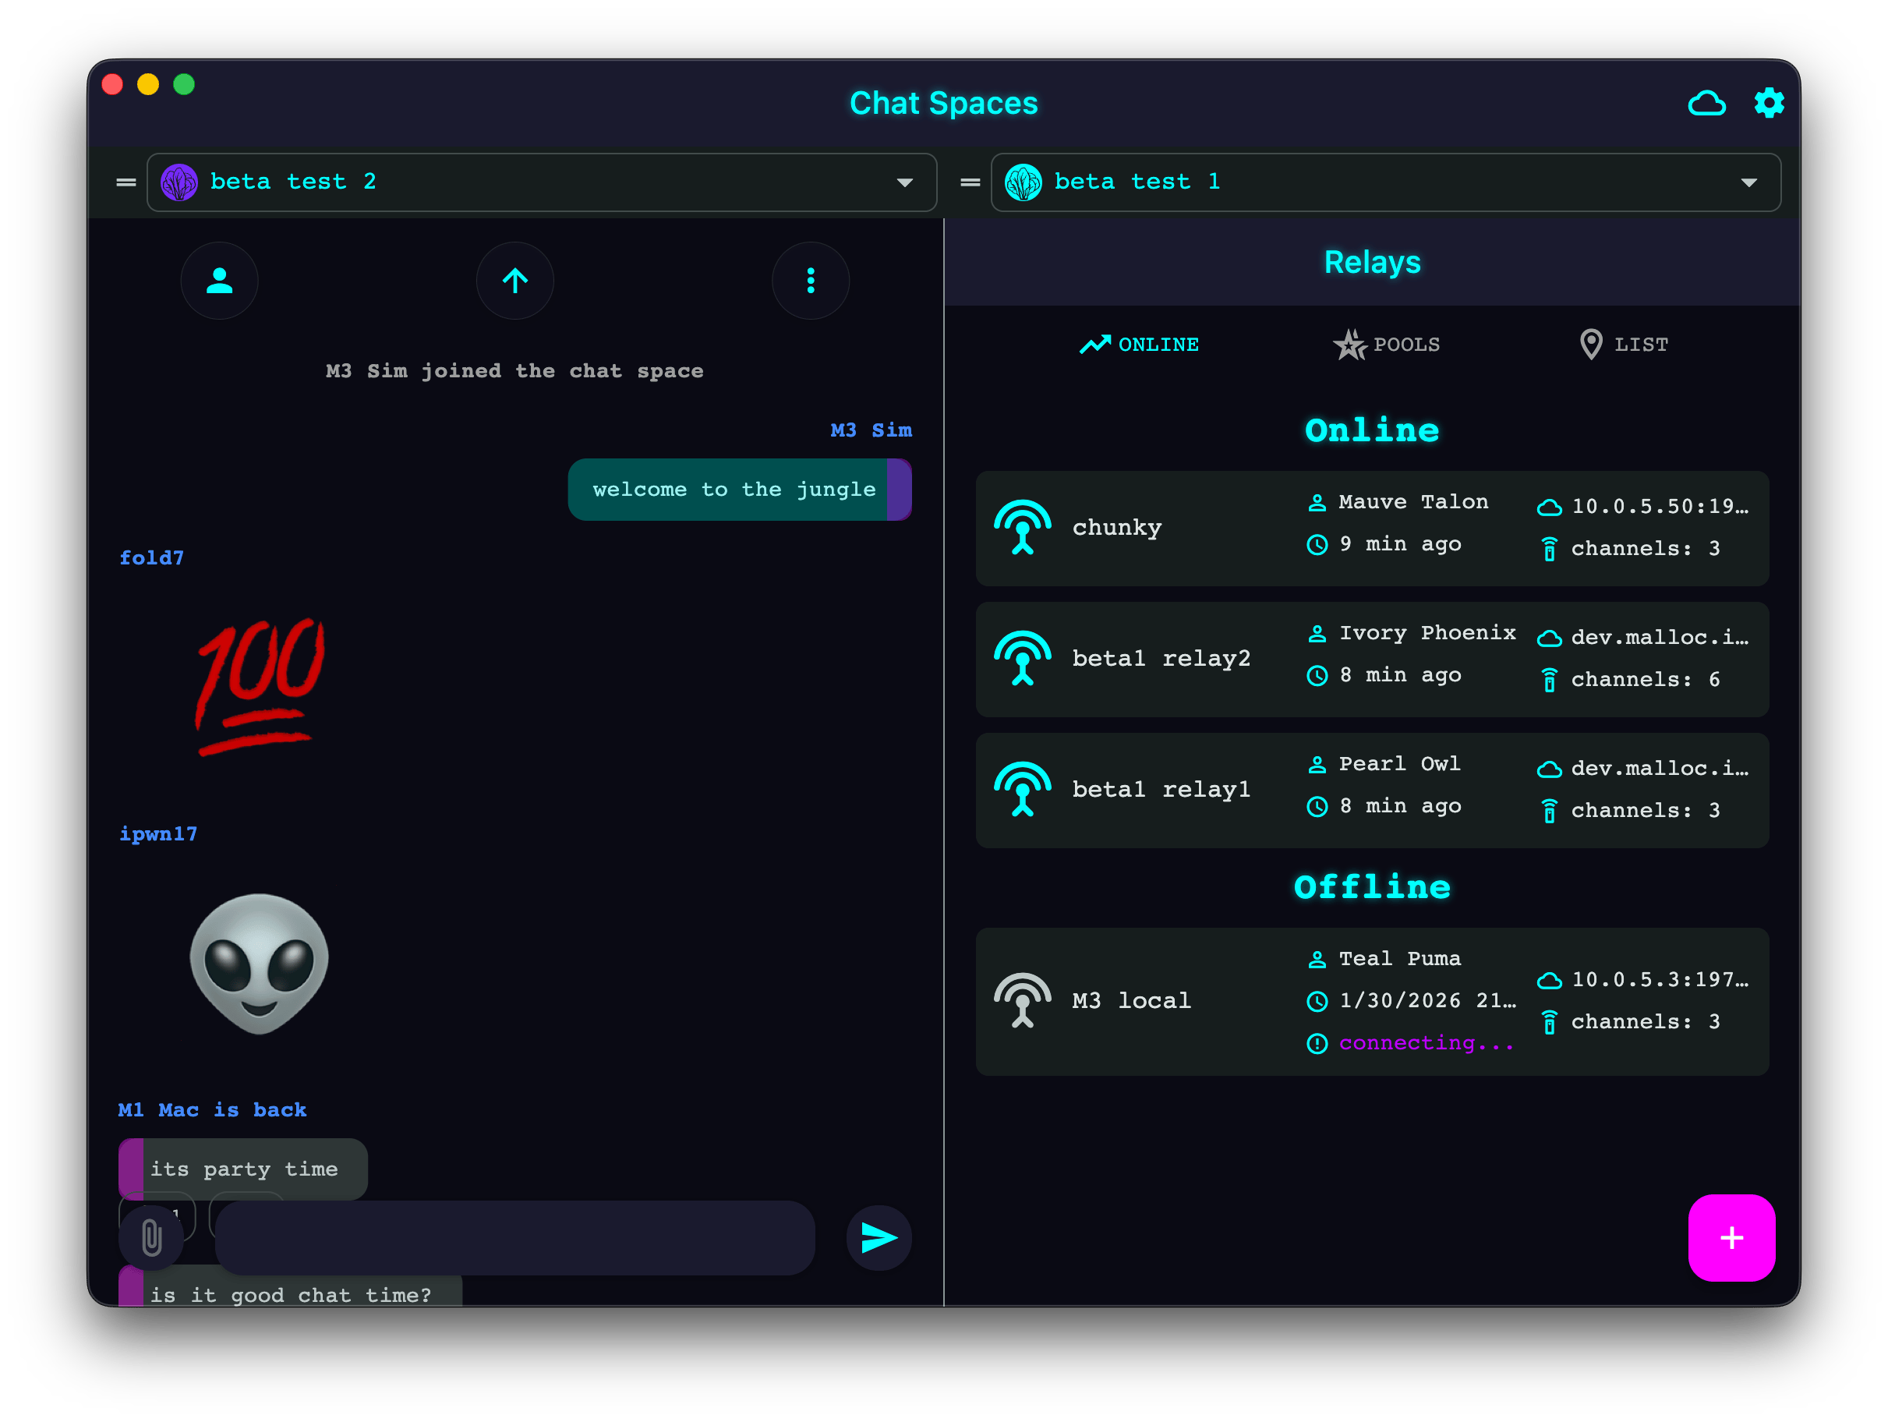This screenshot has width=1888, height=1422.
Task: Click the drag handle left of beta test 2
Action: click(126, 182)
